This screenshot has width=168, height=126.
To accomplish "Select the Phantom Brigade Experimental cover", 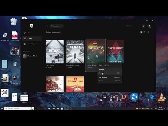I will tap(115, 51).
